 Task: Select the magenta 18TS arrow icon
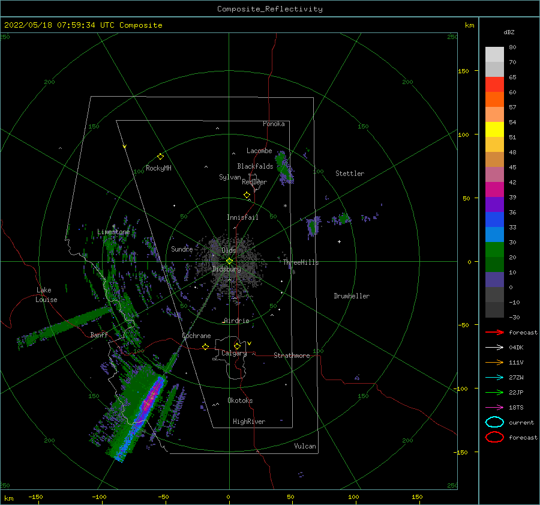(x=494, y=408)
